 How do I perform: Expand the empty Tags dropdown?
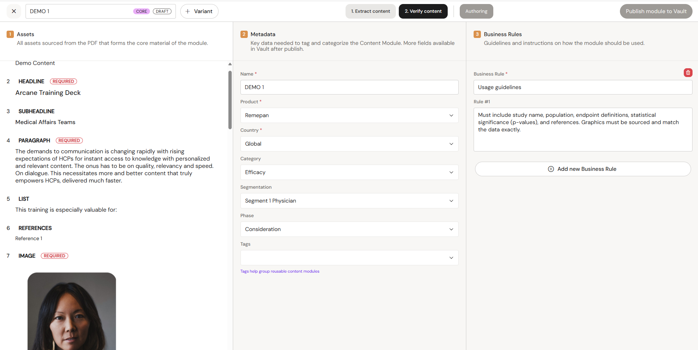pos(349,258)
